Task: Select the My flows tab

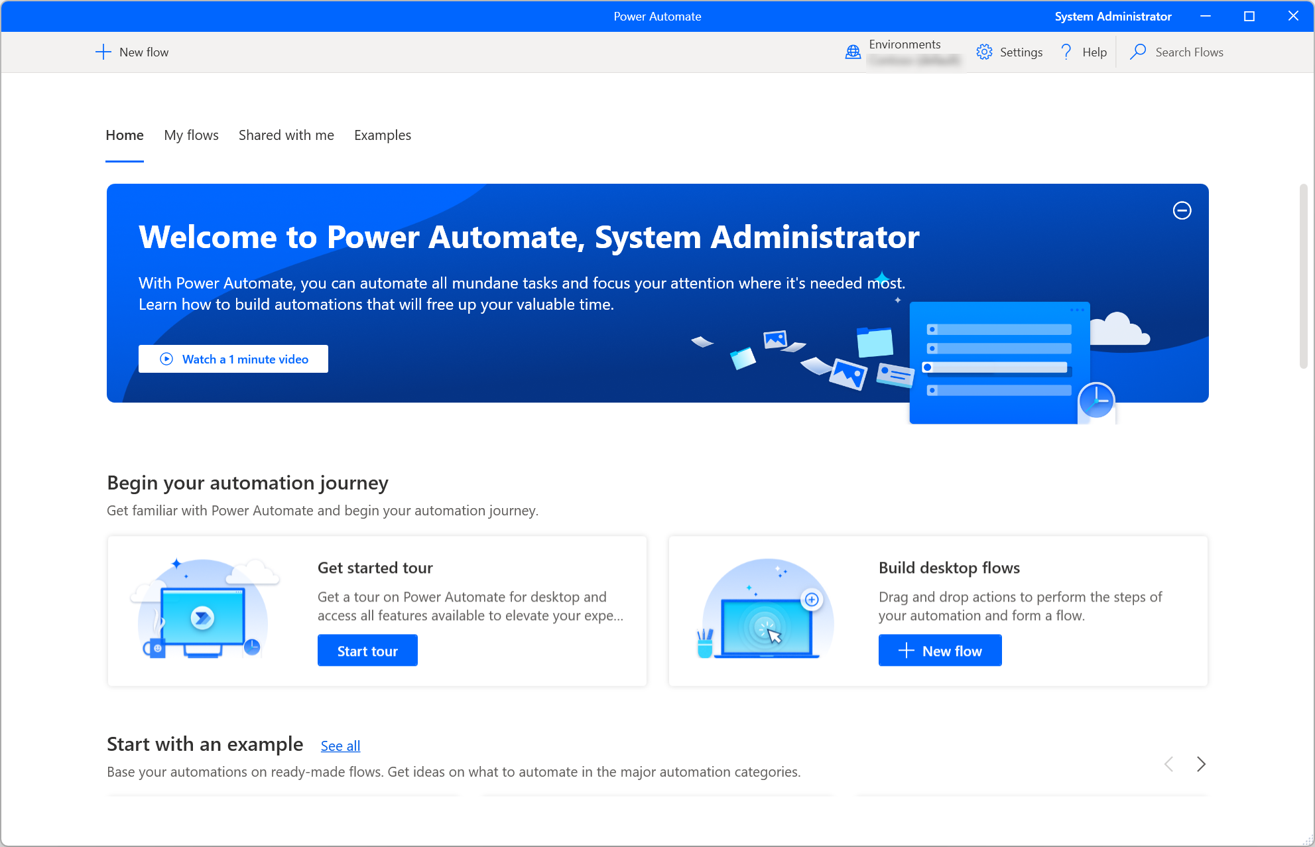Action: click(x=191, y=135)
